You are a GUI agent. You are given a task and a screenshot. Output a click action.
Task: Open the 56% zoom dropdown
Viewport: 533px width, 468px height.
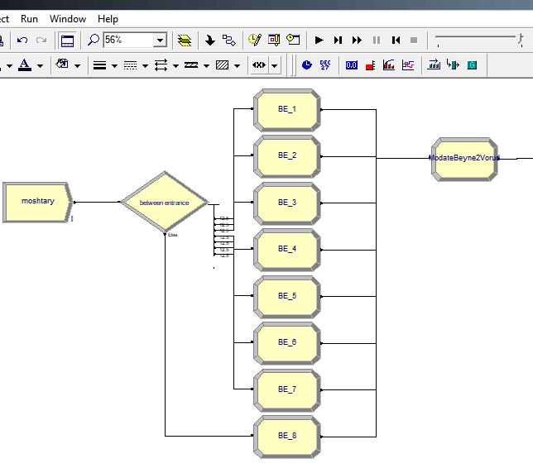(x=160, y=40)
